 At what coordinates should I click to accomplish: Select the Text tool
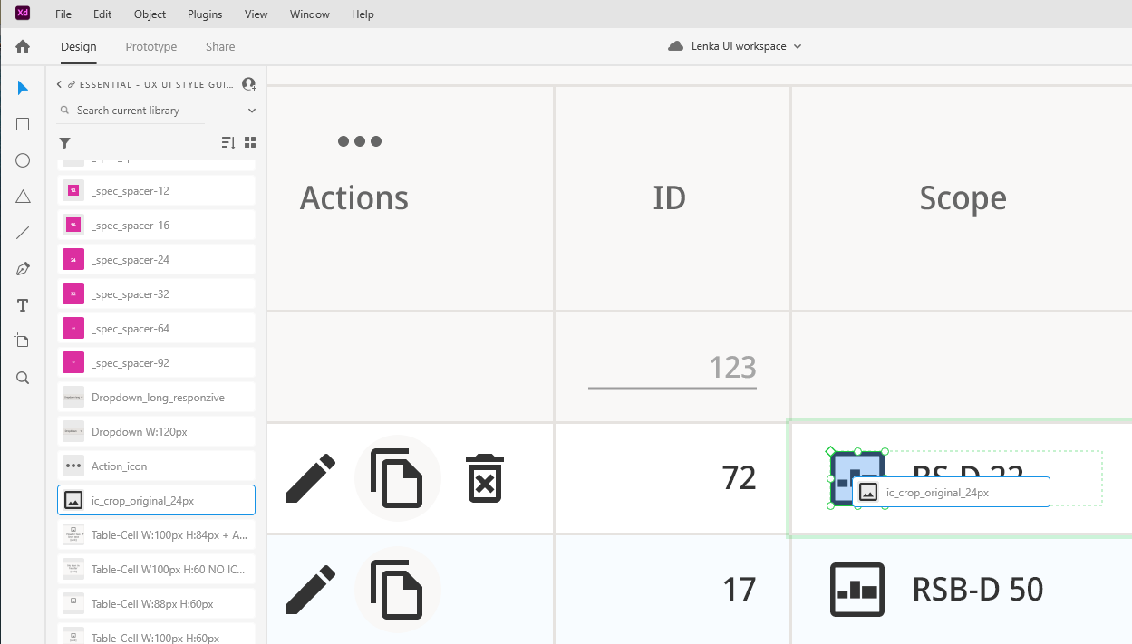22,305
